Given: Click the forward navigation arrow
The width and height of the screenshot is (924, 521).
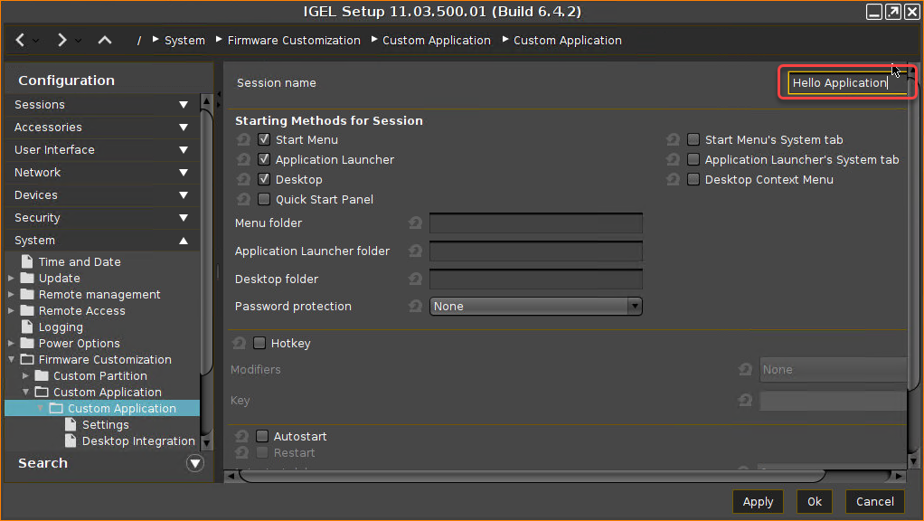Looking at the screenshot, I should click(61, 40).
